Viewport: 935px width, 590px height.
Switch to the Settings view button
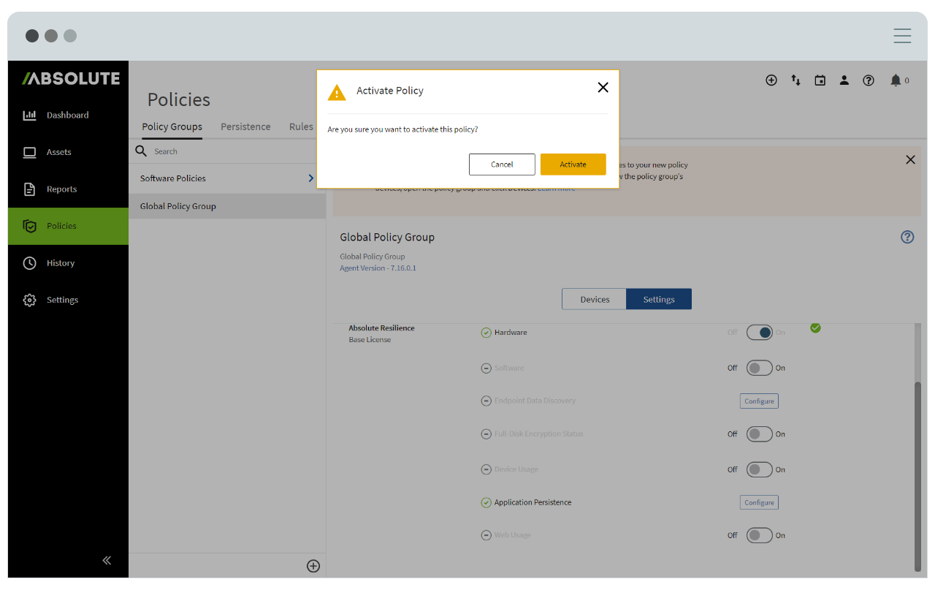(x=659, y=299)
